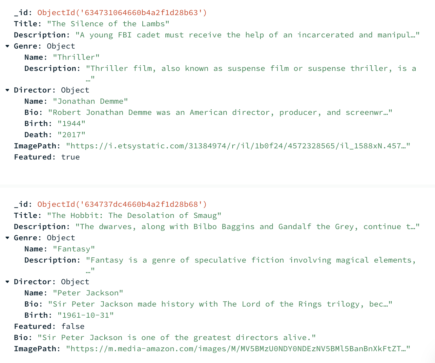
Task: Collapse Director object of Jonathan Demme document
Action: tap(7, 90)
